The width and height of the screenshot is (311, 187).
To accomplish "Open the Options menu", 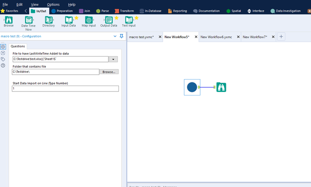I will 53,4.
